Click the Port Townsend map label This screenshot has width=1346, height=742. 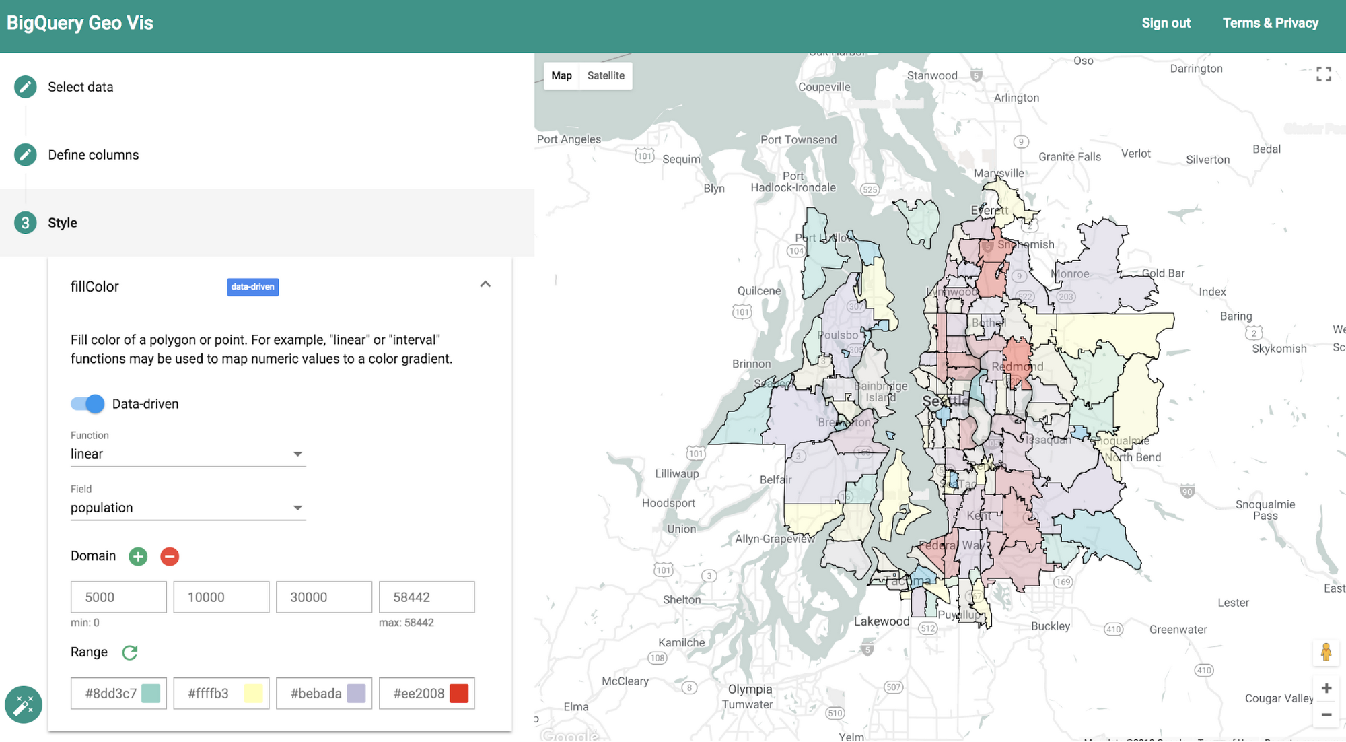tap(799, 140)
